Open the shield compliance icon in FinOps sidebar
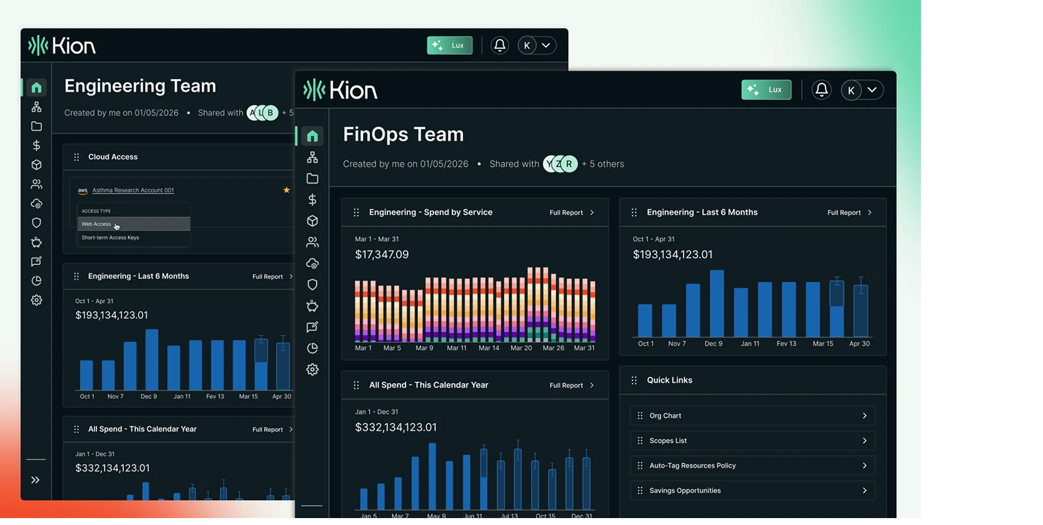 (x=312, y=284)
